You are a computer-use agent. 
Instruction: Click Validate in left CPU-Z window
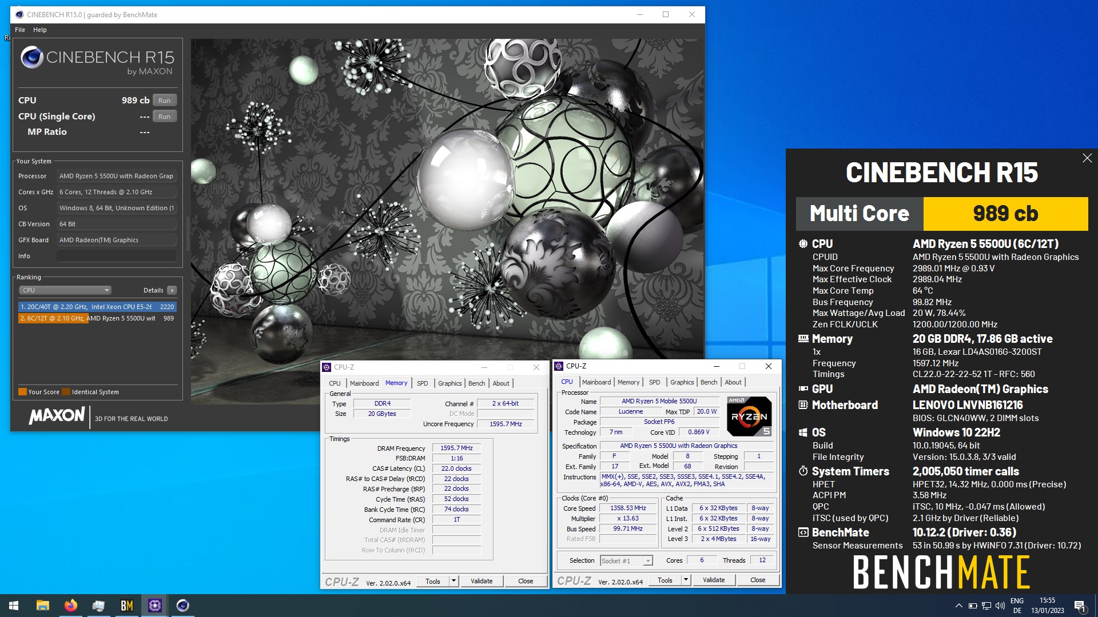pyautogui.click(x=482, y=581)
